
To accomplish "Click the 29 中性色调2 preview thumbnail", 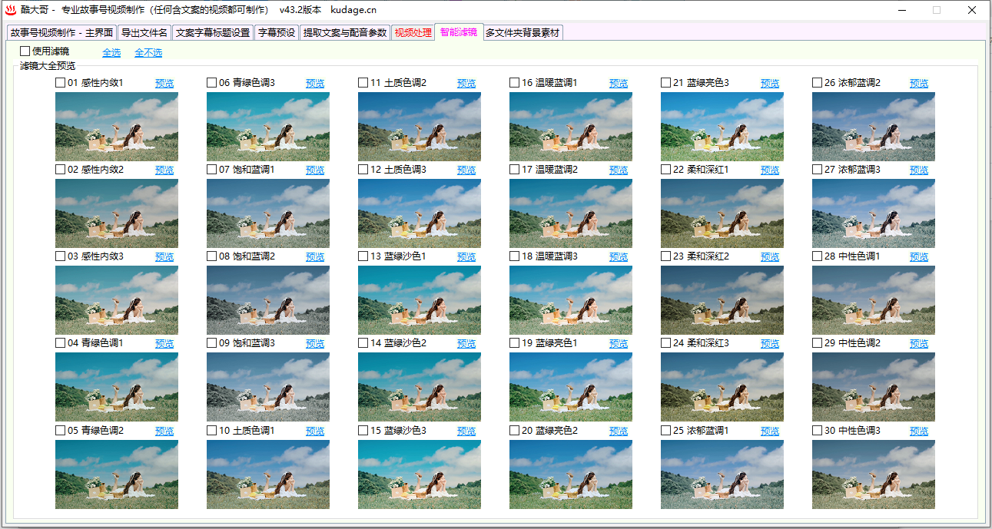I will click(x=874, y=387).
